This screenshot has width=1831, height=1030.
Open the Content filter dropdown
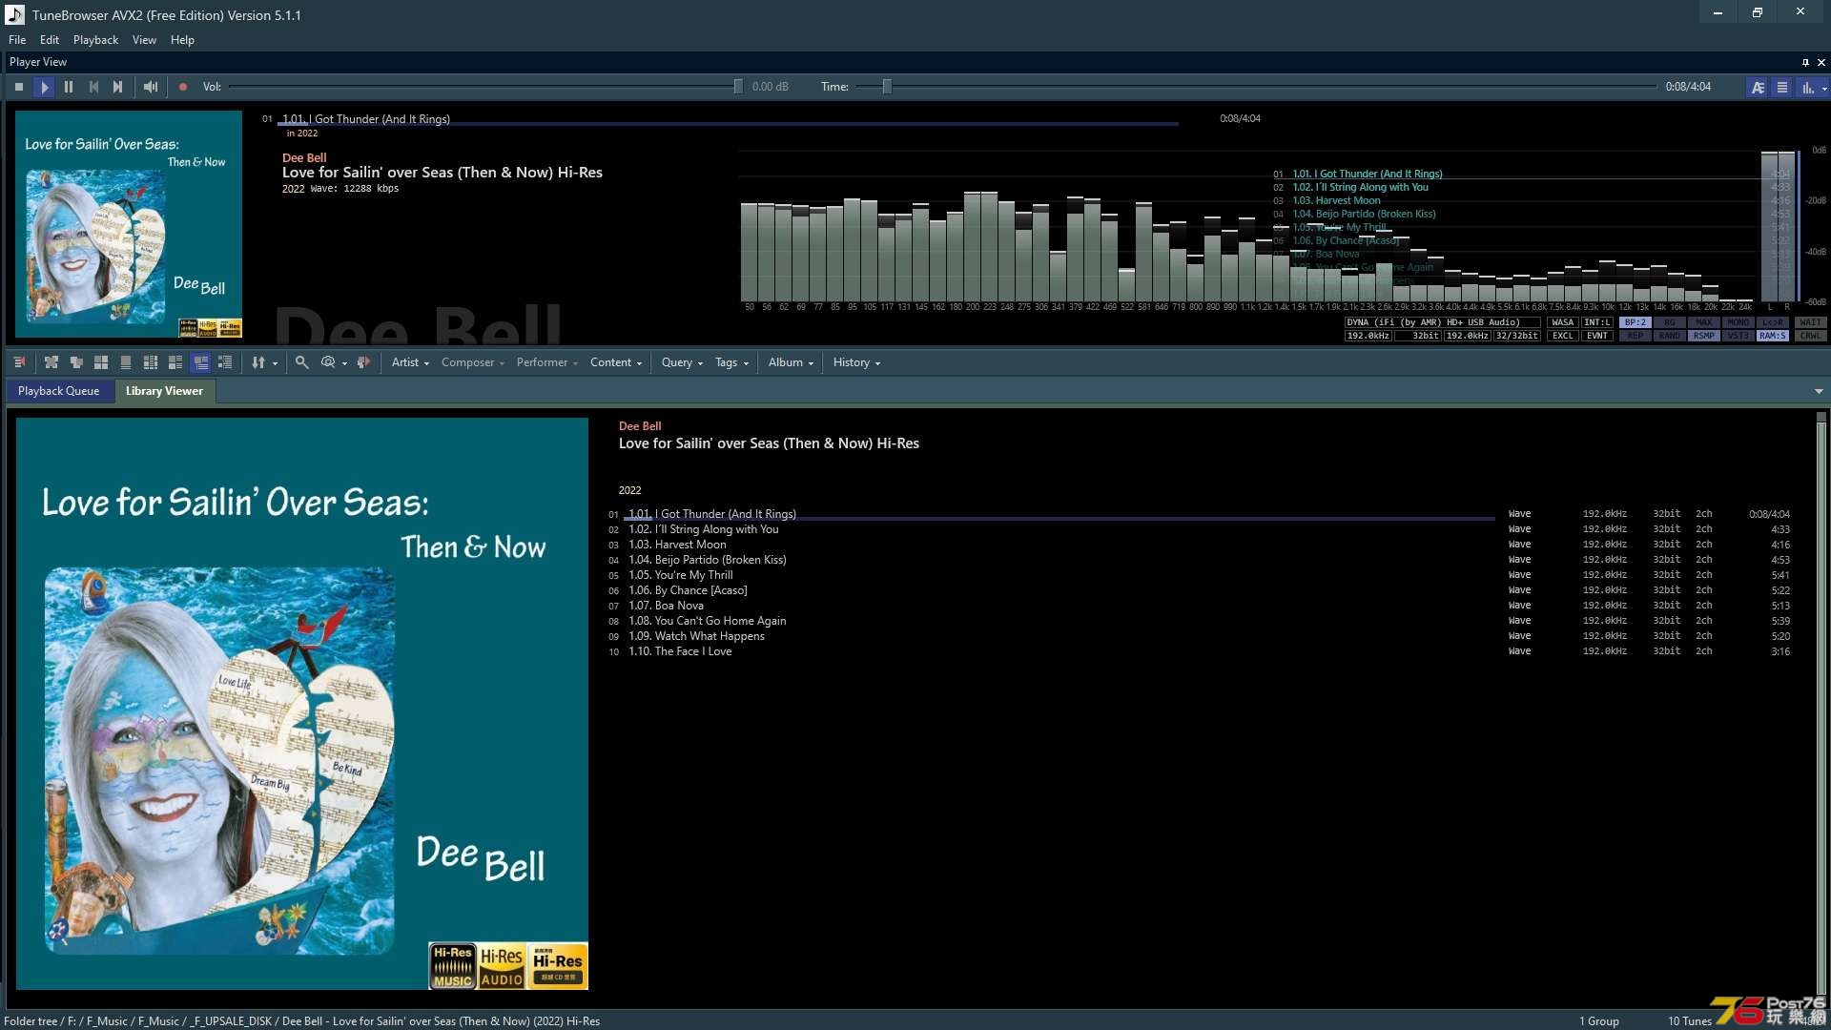coord(616,362)
